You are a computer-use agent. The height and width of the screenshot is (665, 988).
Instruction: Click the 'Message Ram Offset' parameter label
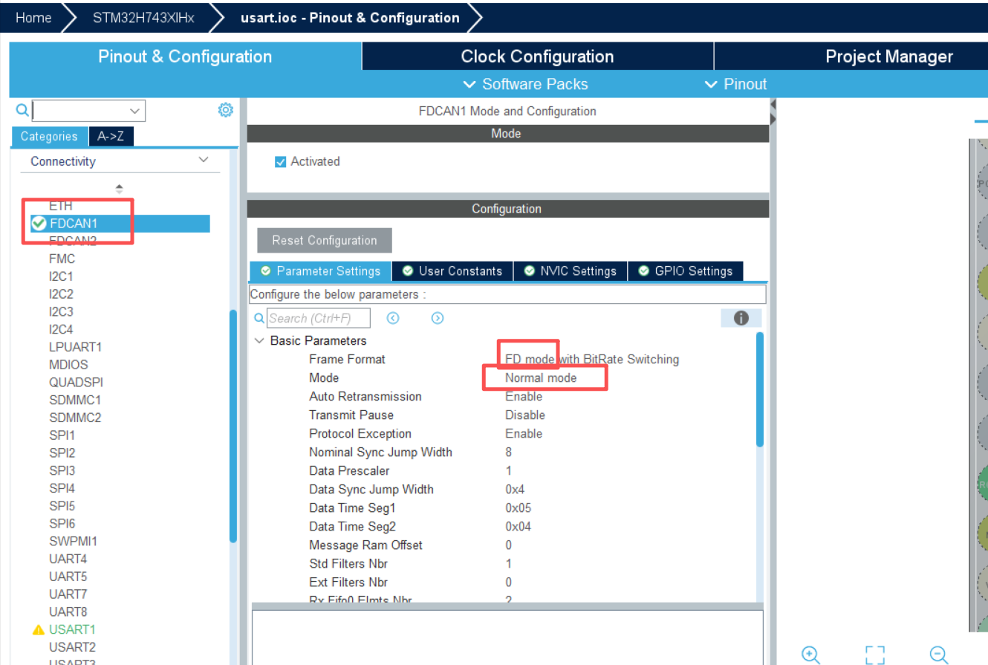coord(365,545)
